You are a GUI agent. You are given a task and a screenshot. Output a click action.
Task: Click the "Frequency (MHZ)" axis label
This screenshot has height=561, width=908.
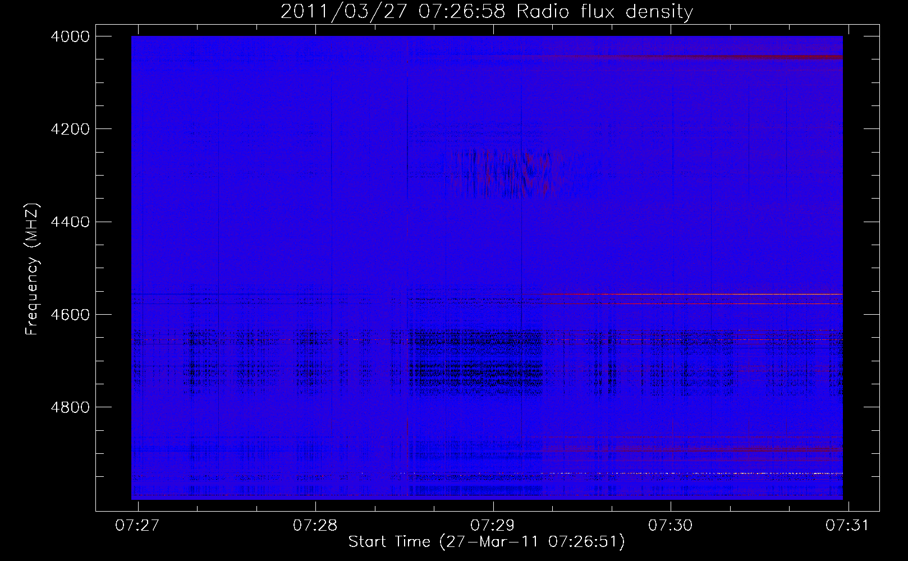click(32, 270)
